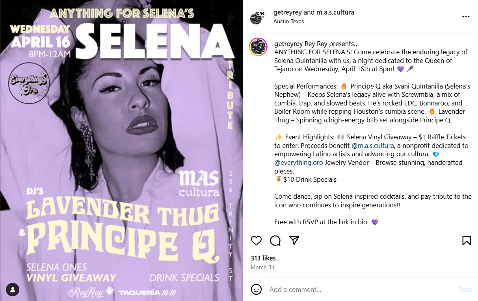Viewport: 478px width, 301px height.
Task: Open the emoji picker beside the comment field
Action: point(257,290)
